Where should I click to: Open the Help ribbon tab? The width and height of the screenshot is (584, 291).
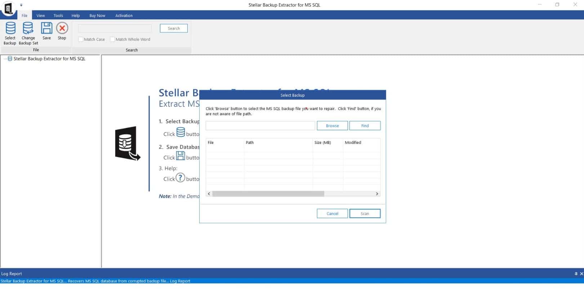pos(76,16)
